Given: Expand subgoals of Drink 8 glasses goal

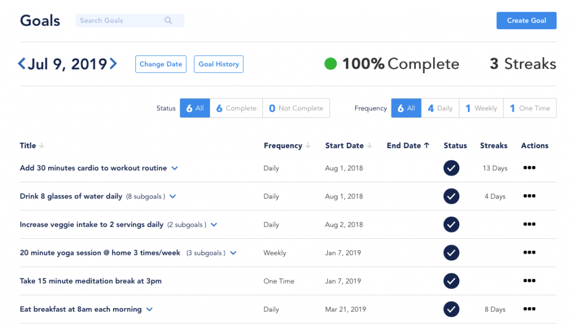Looking at the screenshot, I should tap(173, 196).
